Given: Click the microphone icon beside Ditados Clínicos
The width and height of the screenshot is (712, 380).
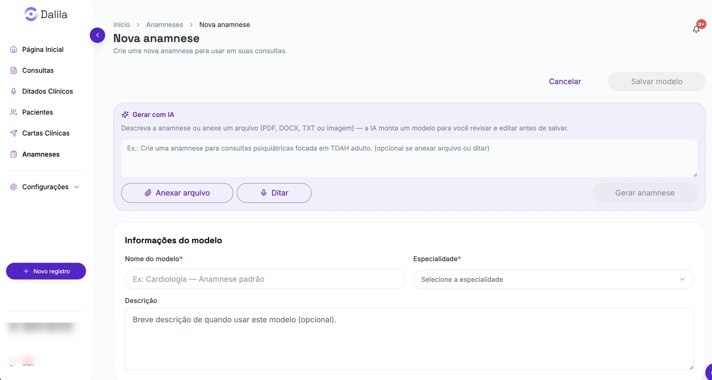Looking at the screenshot, I should pos(13,91).
